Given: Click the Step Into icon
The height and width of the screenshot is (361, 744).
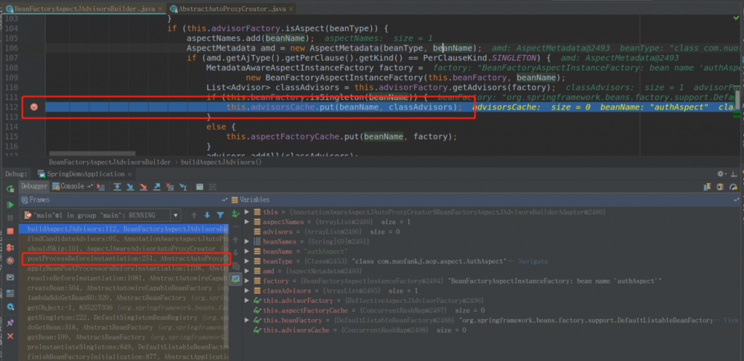Looking at the screenshot, I should tap(130, 187).
